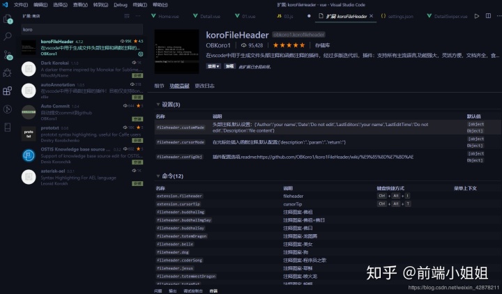Open the 问题 problems panel tab
This screenshot has height=294, width=502.
pos(158,291)
